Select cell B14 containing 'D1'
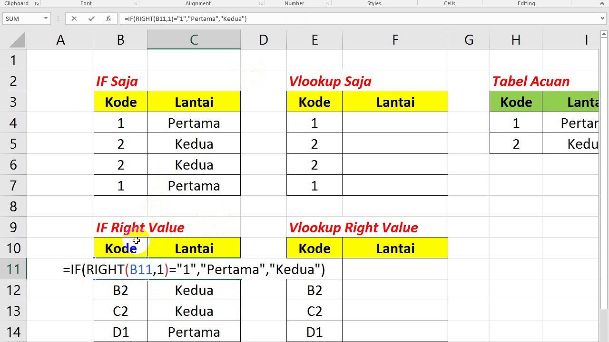This screenshot has width=609, height=342. [120, 332]
